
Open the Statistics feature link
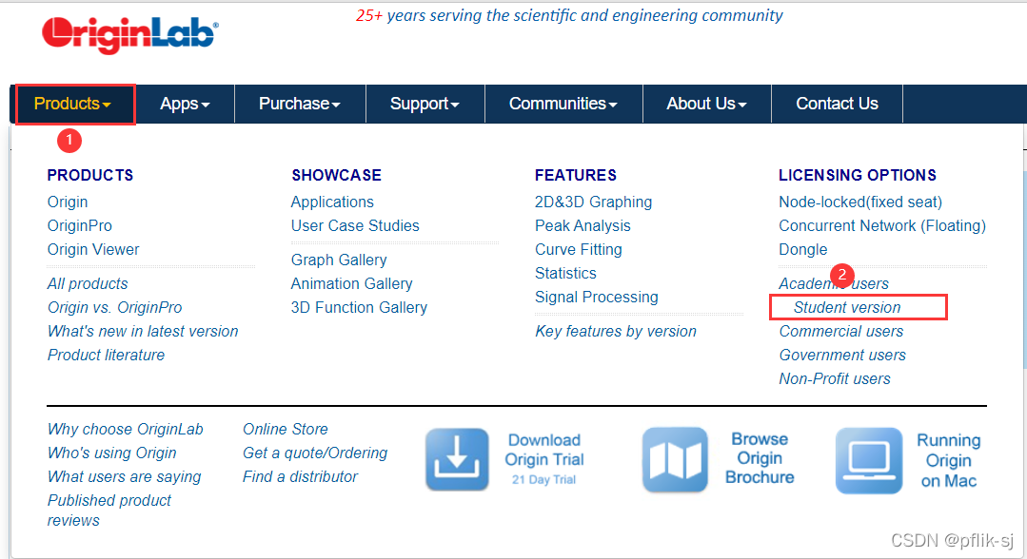566,273
